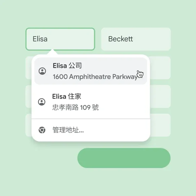Click the popup's pointer arrow under Elisa field
The height and width of the screenshot is (196, 196).
click(x=53, y=52)
